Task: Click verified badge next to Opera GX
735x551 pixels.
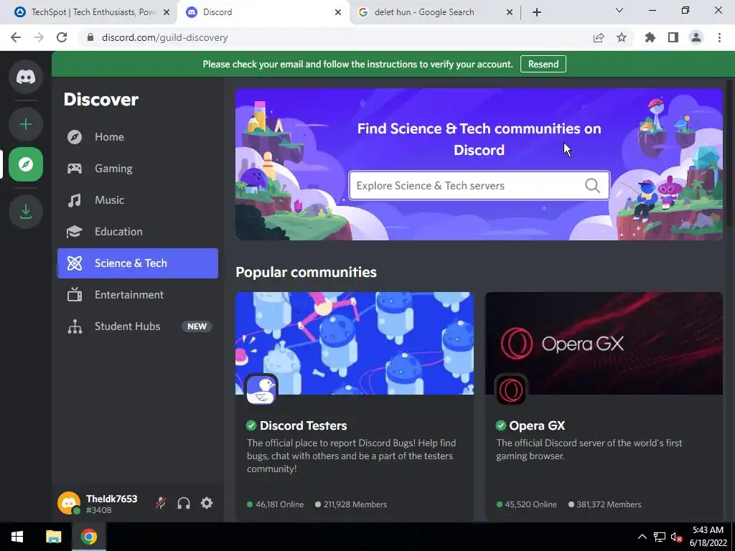Action: point(500,425)
